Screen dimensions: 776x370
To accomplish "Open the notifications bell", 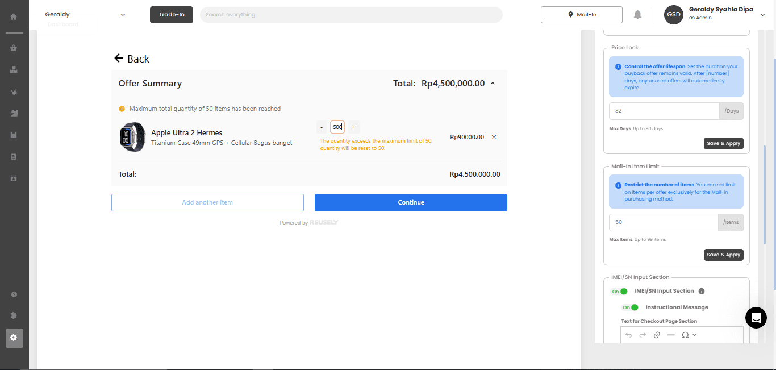I will (x=637, y=15).
